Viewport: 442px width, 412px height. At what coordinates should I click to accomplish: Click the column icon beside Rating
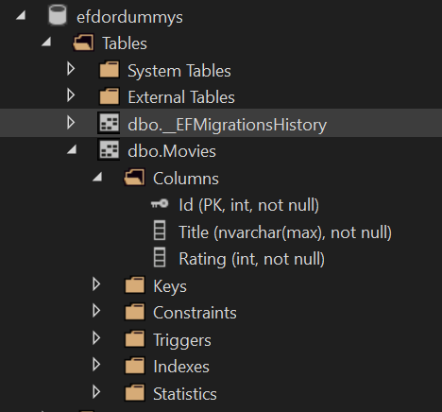click(x=160, y=257)
